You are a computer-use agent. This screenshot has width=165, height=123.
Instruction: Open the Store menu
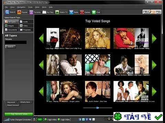coord(44,7)
